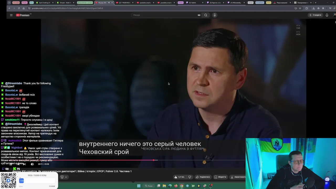Open OBS Studio taskbar icon
This screenshot has height=189, width=336.
[211, 186]
